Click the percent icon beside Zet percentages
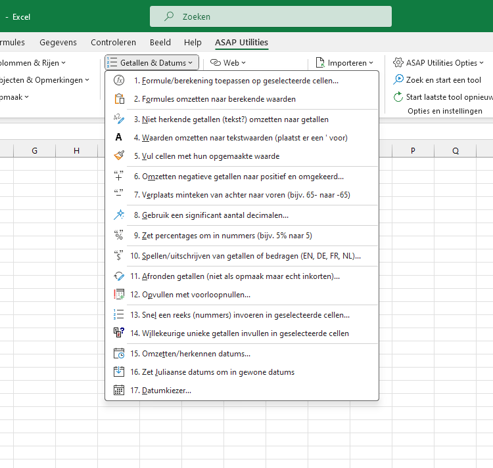Image resolution: width=493 pixels, height=468 pixels. [118, 235]
